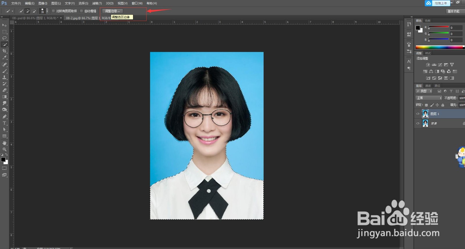Select the Rectangular Marquee tool
465x249 pixels.
(x=4, y=32)
